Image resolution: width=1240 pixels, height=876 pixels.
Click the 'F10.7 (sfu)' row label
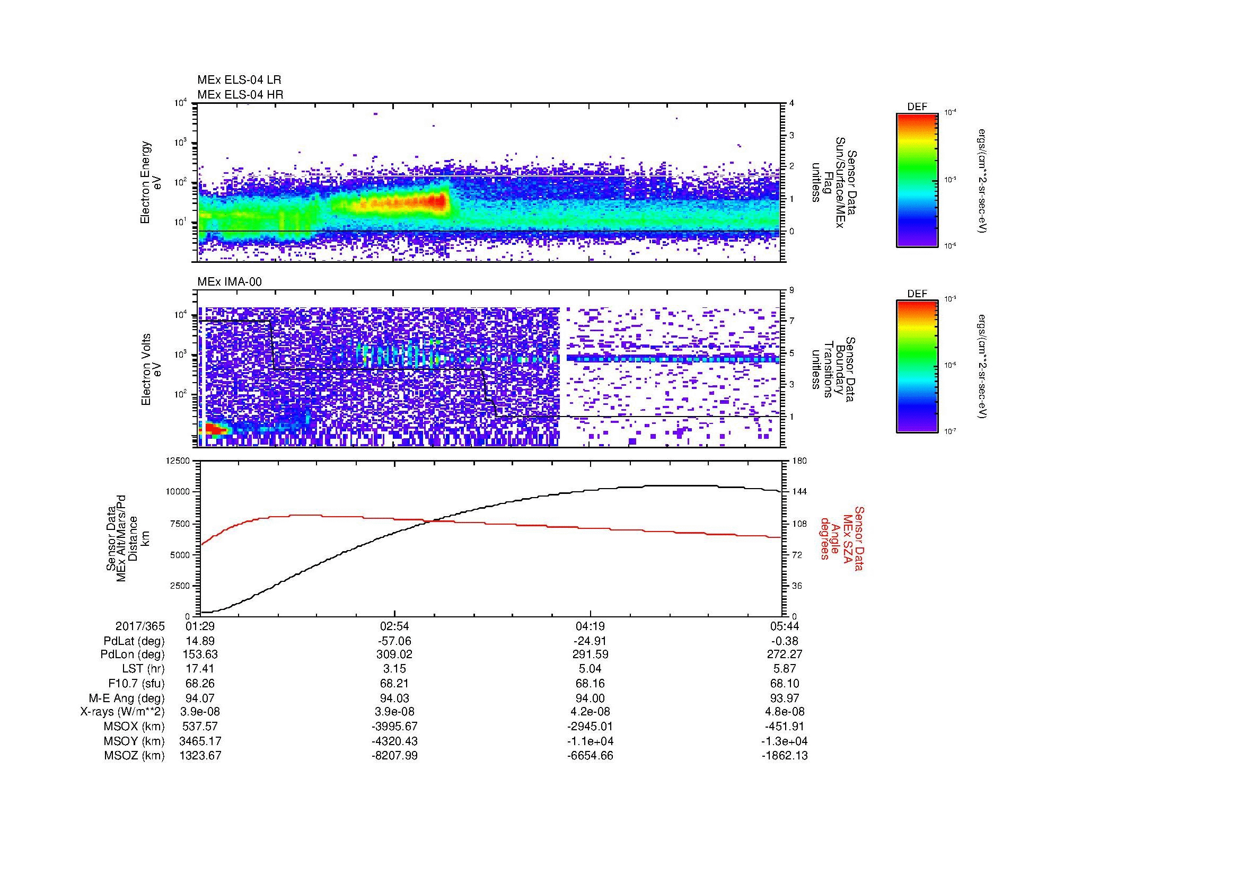[136, 683]
